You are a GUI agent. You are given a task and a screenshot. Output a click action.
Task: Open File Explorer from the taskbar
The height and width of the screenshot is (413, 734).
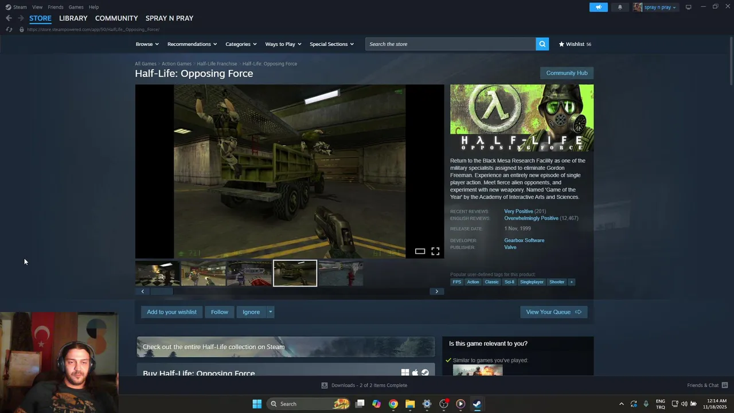[410, 404]
